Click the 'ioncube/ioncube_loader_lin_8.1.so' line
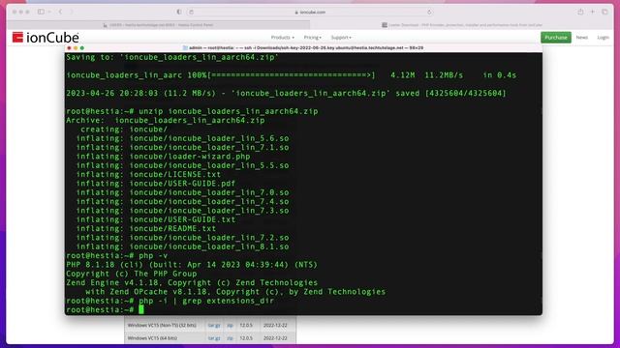620x348 pixels. pyautogui.click(x=182, y=246)
